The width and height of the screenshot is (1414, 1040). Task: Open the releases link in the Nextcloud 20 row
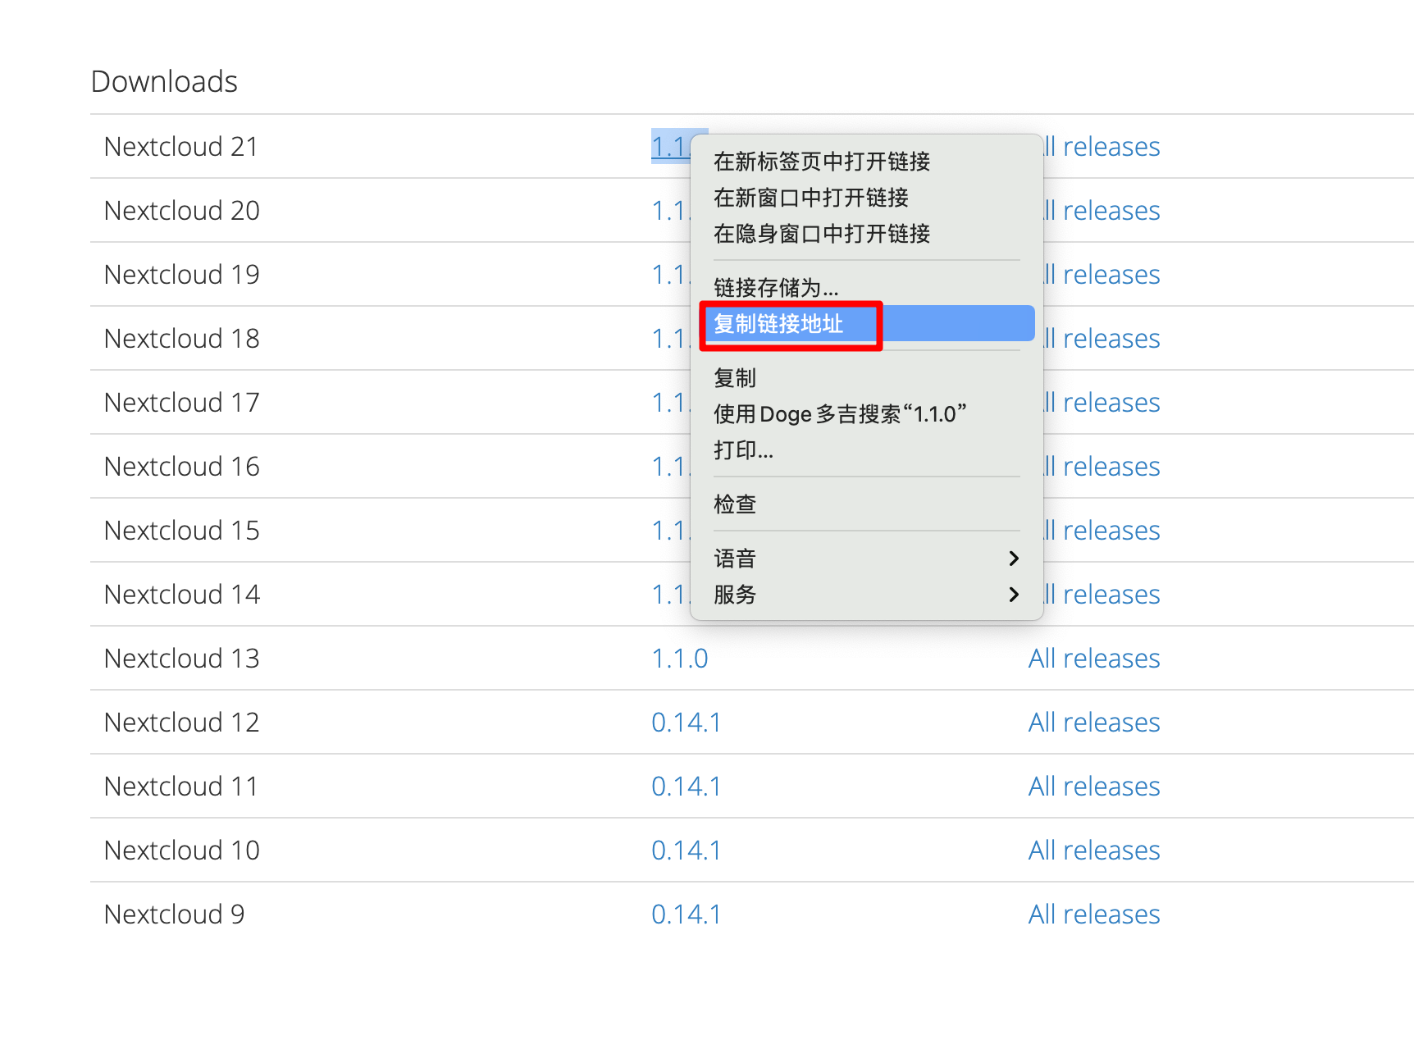1103,211
